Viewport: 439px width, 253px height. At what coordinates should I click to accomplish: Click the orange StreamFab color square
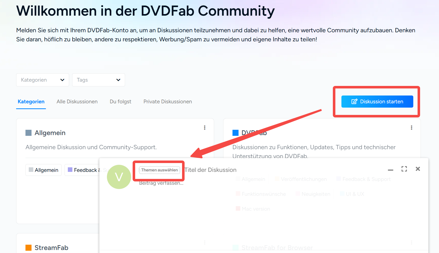pyautogui.click(x=28, y=248)
